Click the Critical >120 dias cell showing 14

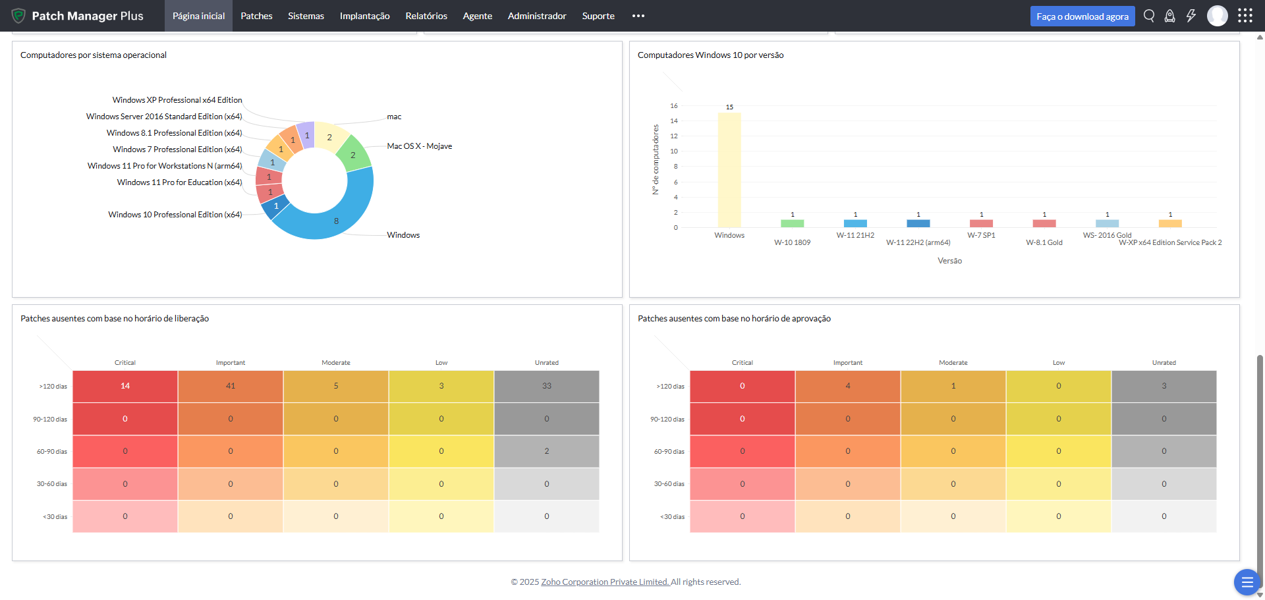pyautogui.click(x=125, y=386)
